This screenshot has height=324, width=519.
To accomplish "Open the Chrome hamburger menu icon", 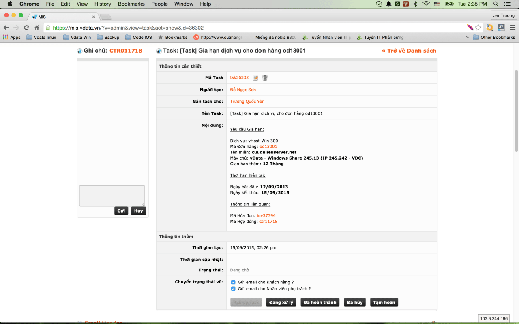I will (x=512, y=28).
